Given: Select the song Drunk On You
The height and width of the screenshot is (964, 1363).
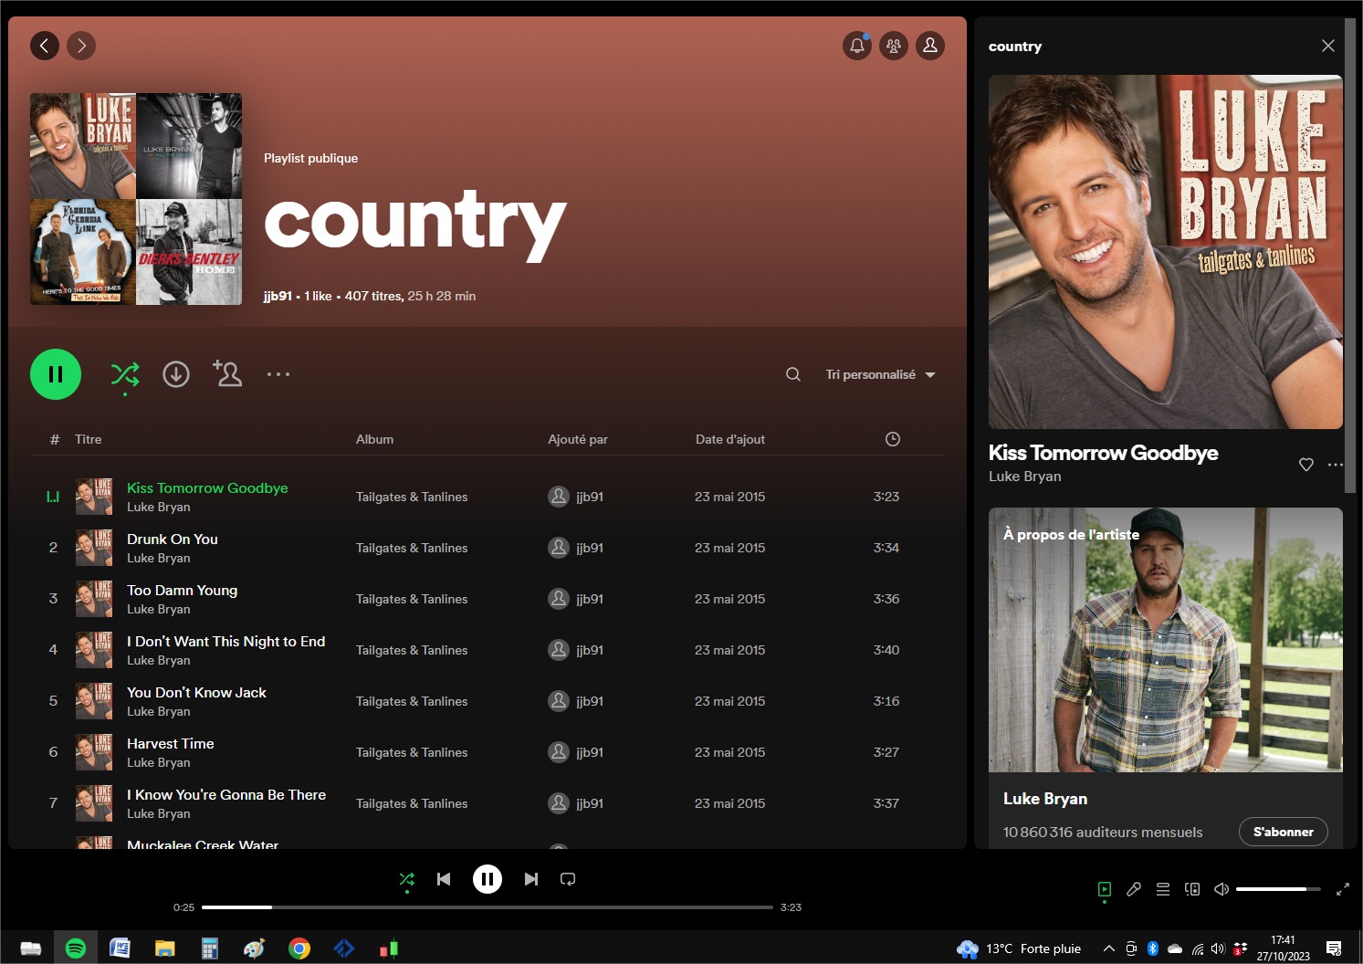Looking at the screenshot, I should point(173,540).
